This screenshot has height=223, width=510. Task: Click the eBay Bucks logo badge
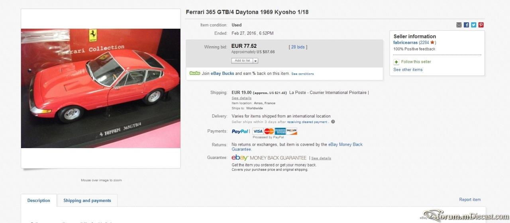(195, 73)
